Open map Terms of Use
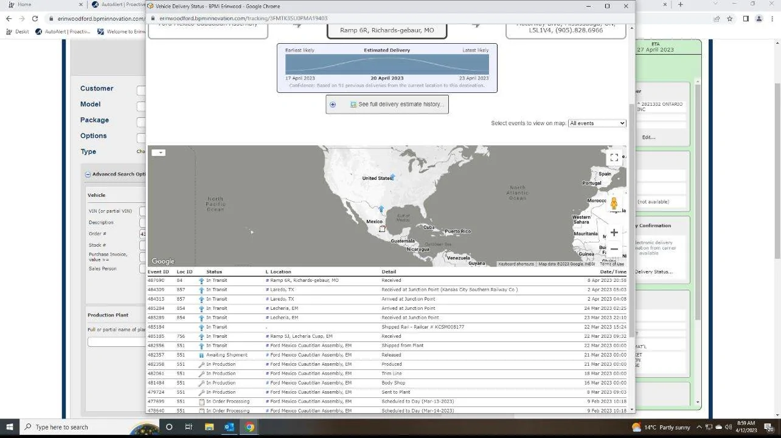The image size is (781, 438). [612, 264]
